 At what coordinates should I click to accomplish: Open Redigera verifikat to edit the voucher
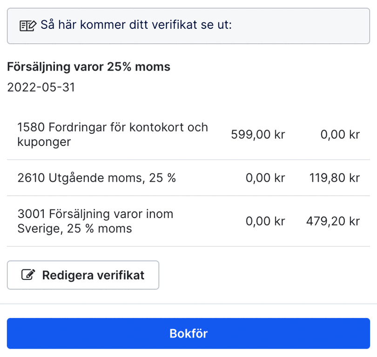tap(83, 275)
